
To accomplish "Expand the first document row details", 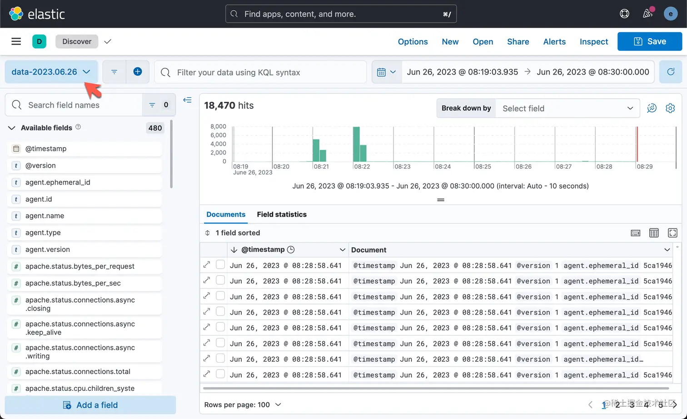I will [x=207, y=264].
